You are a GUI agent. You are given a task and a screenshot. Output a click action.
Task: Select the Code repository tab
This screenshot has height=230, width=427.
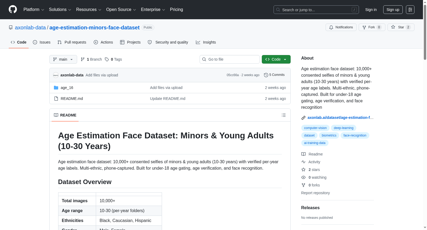tap(19, 42)
